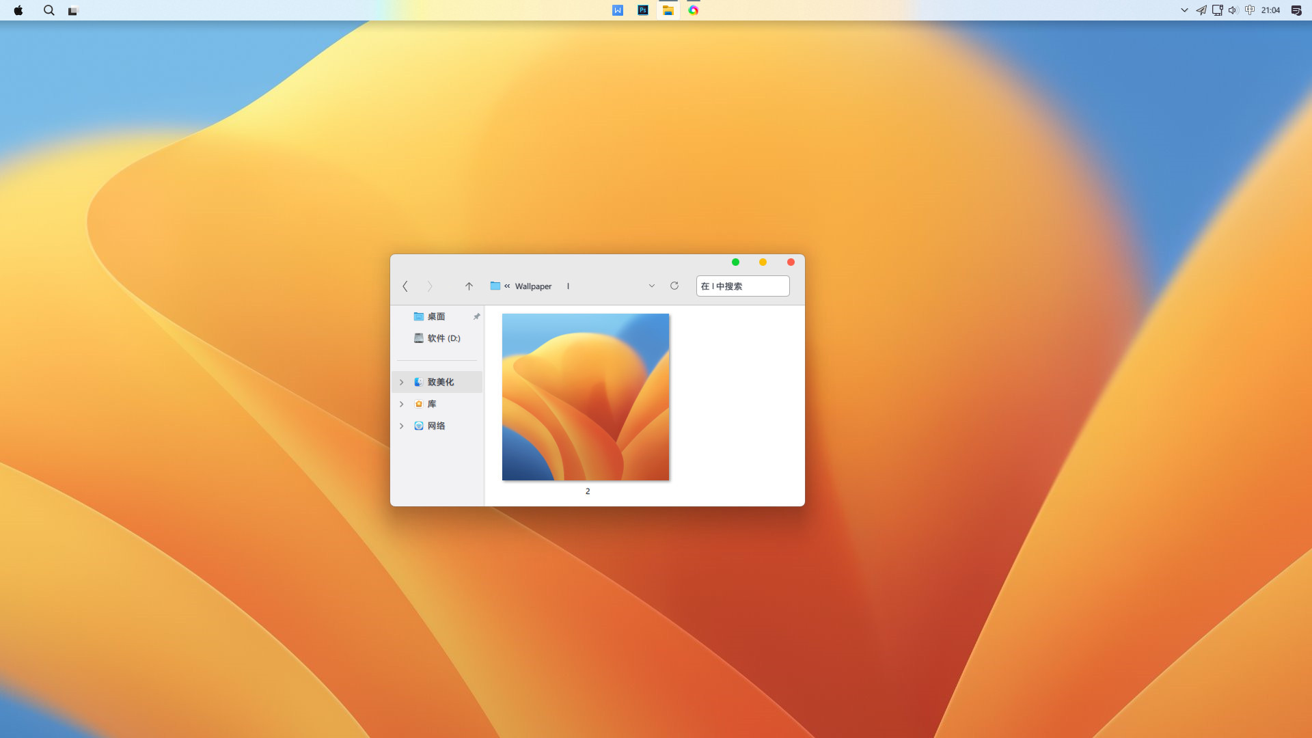Open volume speaker tray icon

point(1233,10)
